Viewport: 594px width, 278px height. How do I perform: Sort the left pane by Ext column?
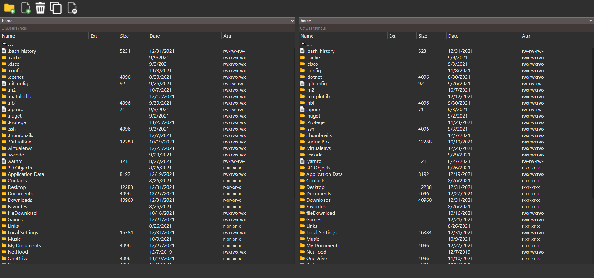point(103,36)
